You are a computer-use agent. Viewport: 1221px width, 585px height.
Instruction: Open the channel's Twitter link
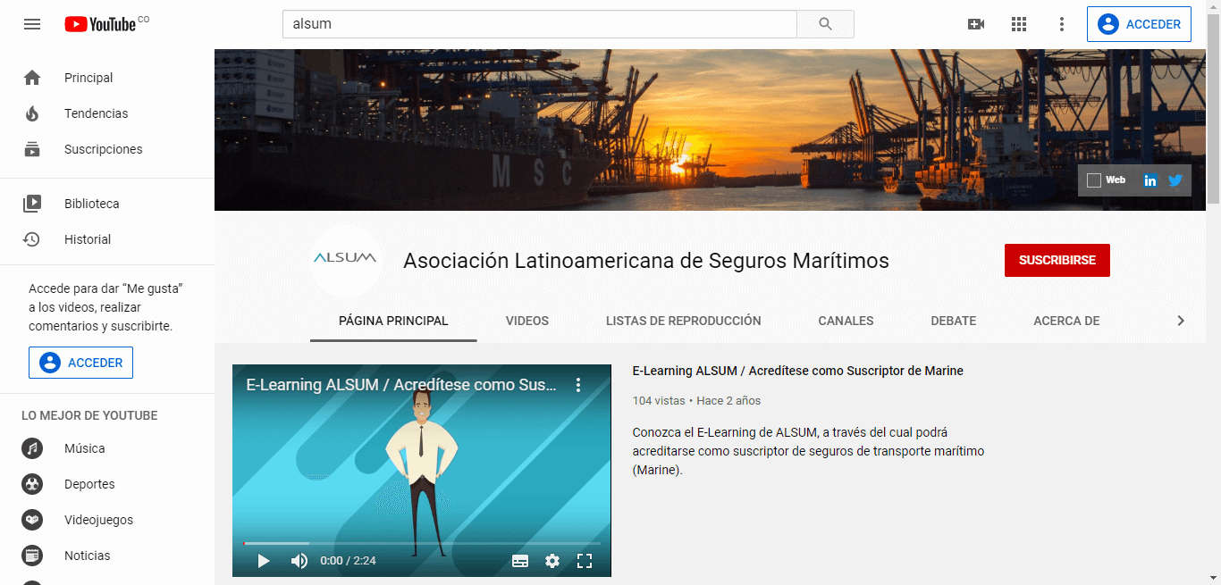(x=1175, y=180)
